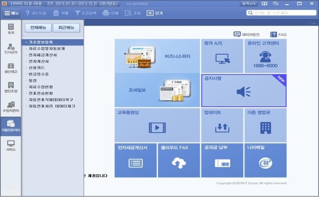
Task: Click the 업데이트 download tile
Action: (222, 125)
